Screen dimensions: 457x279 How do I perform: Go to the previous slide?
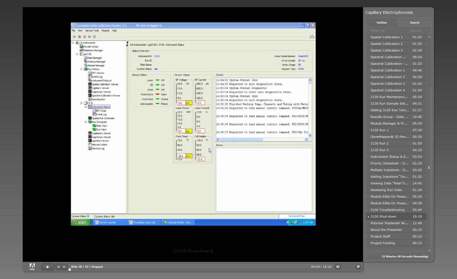point(58,267)
